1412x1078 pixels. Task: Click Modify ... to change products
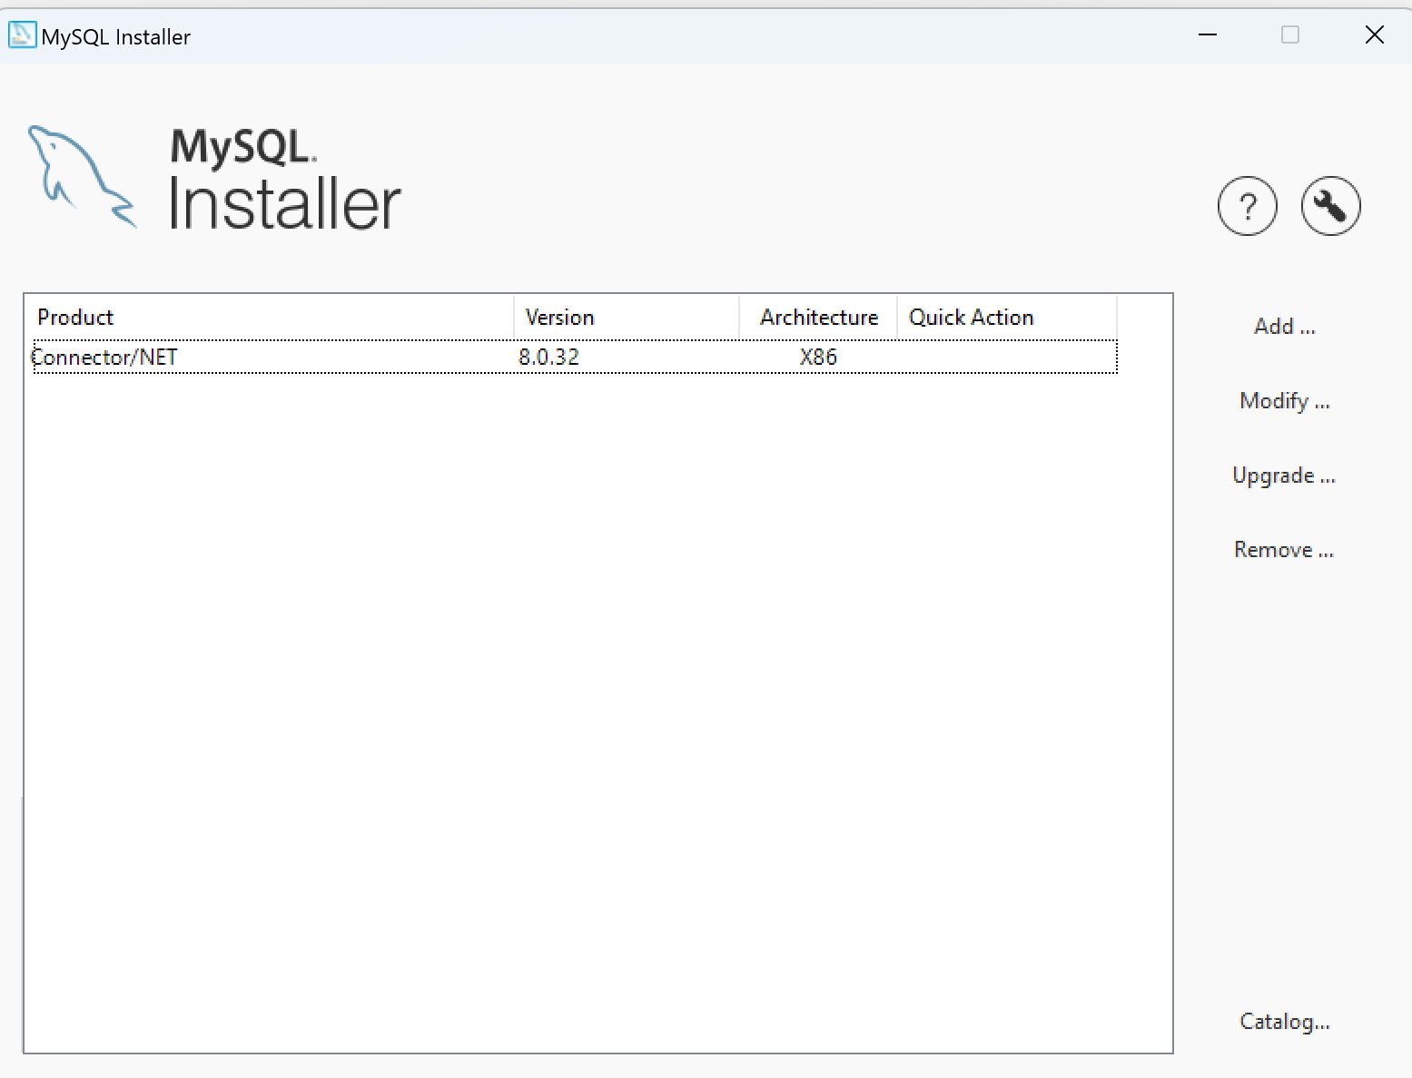[x=1284, y=401]
